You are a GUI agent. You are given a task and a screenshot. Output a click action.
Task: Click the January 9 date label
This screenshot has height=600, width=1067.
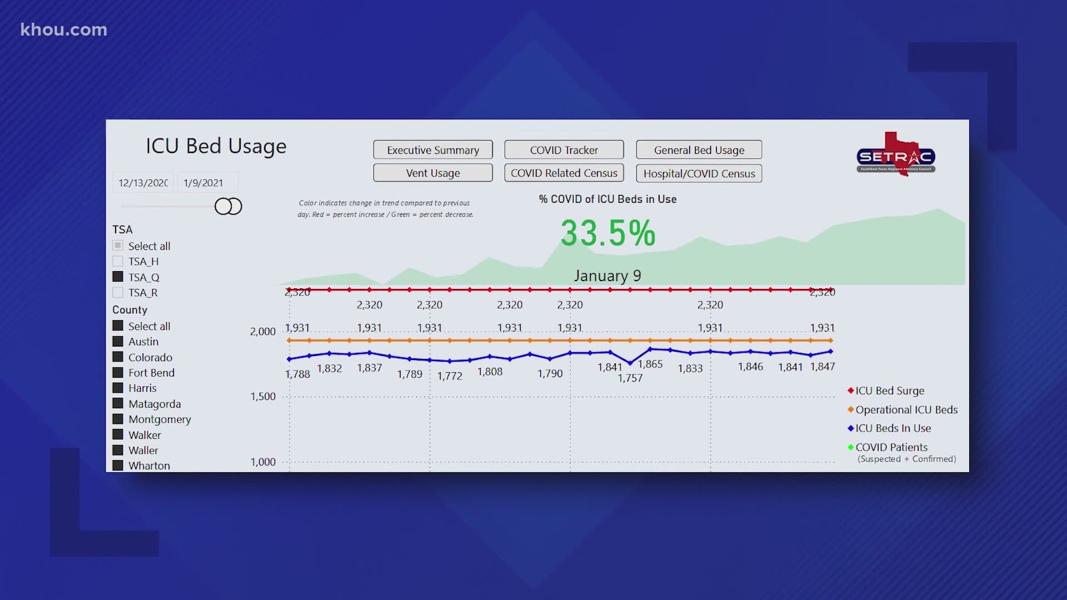coord(607,276)
